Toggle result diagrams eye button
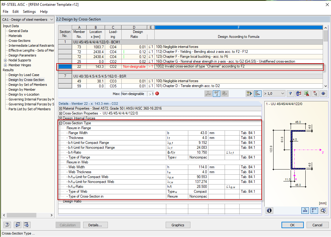The width and height of the screenshot is (331, 237). [x=299, y=93]
